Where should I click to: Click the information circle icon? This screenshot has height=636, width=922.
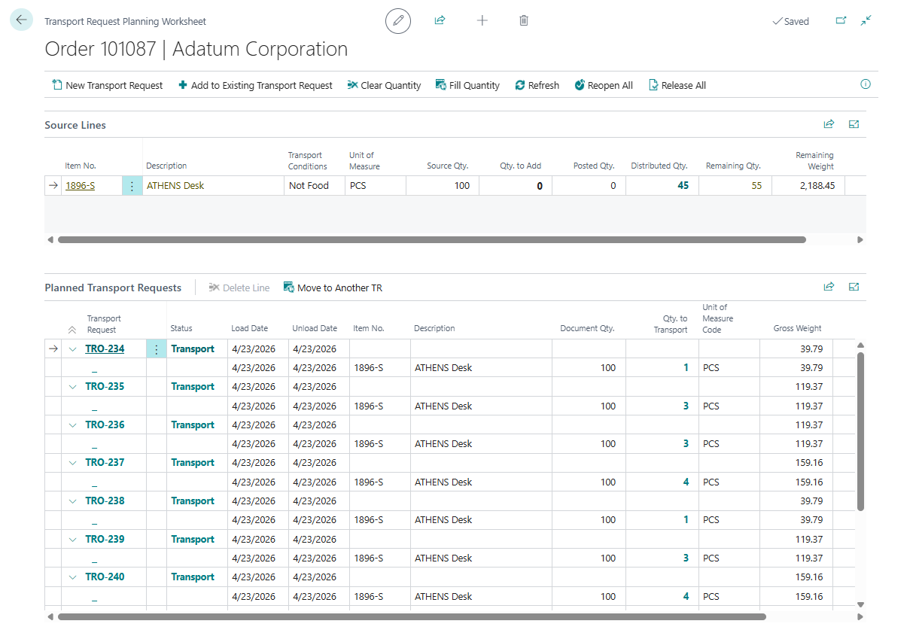866,84
